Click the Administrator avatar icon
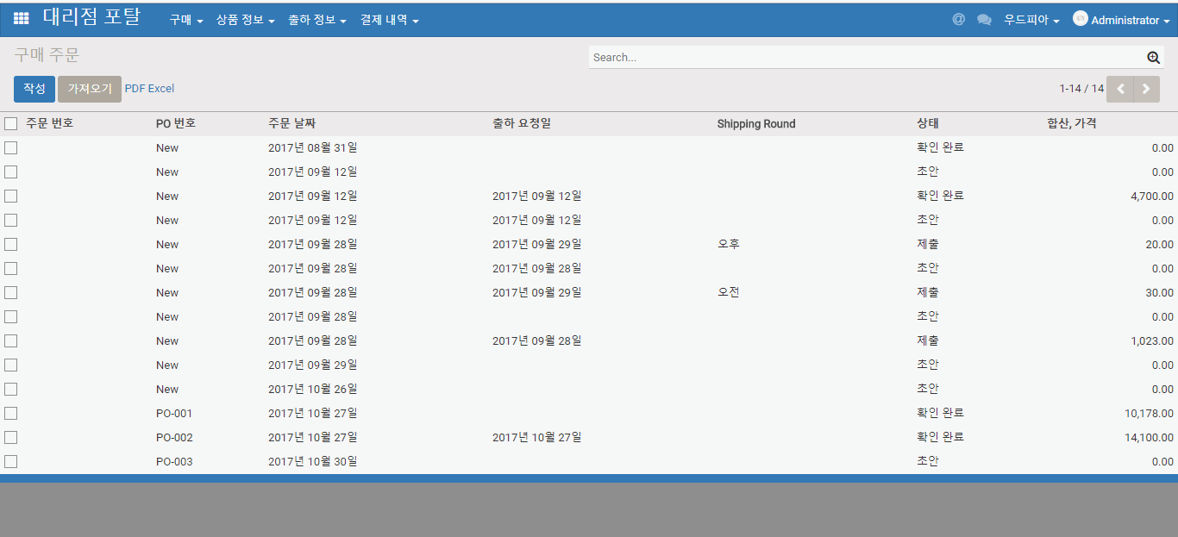The image size is (1178, 537). point(1080,18)
